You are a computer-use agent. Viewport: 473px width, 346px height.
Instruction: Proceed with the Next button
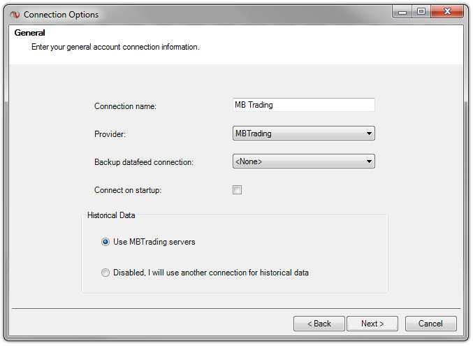tap(372, 324)
